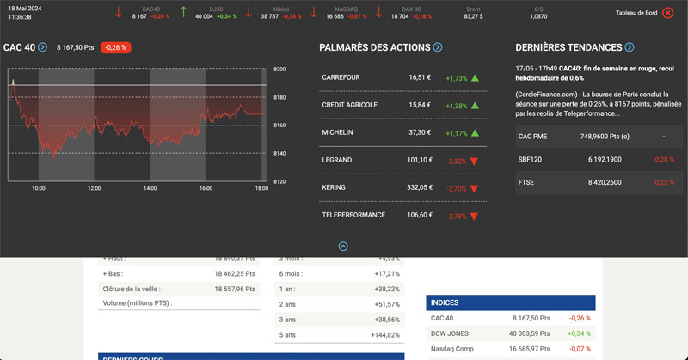The width and height of the screenshot is (688, 360).
Task: Click the 2 ans +51,57% row
Action: click(x=339, y=304)
